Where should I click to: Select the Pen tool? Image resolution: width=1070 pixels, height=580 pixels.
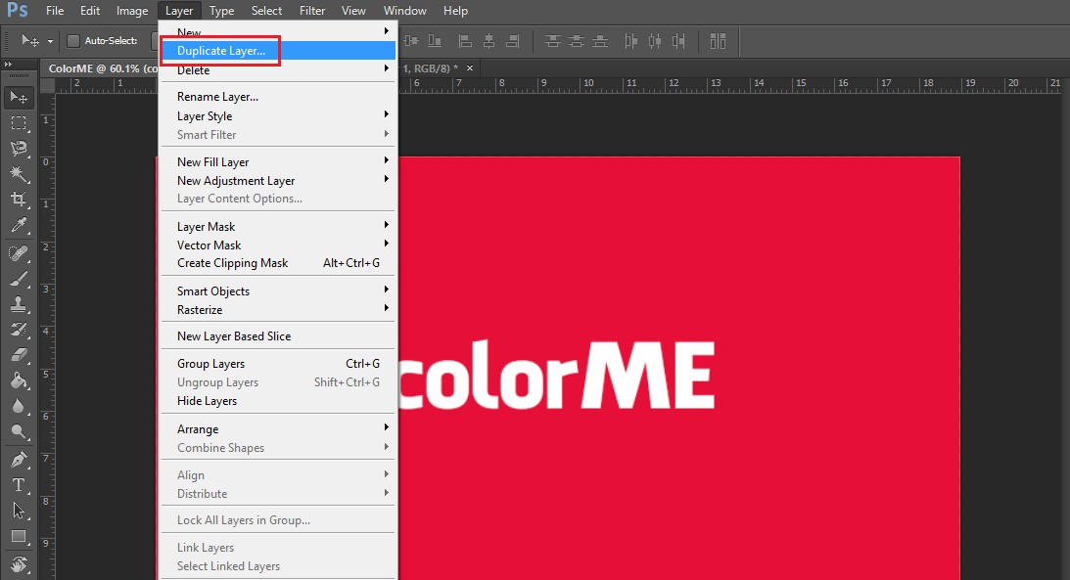(x=18, y=460)
